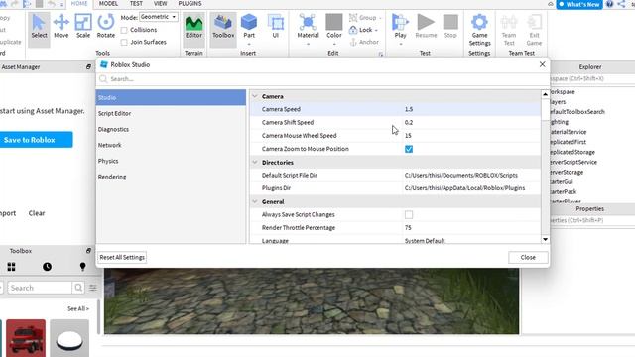Collapse the General settings section

255,201
